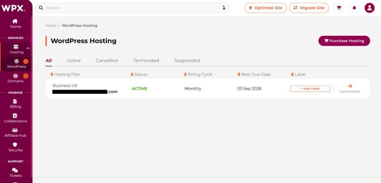Open Collaborators in the sidebar
The image size is (381, 183).
click(15, 119)
